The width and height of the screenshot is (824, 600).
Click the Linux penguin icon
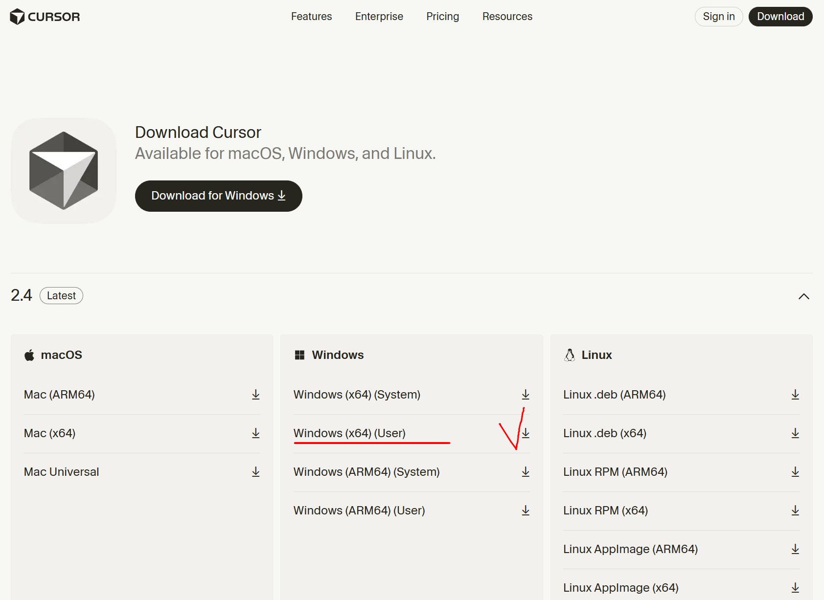tap(570, 355)
